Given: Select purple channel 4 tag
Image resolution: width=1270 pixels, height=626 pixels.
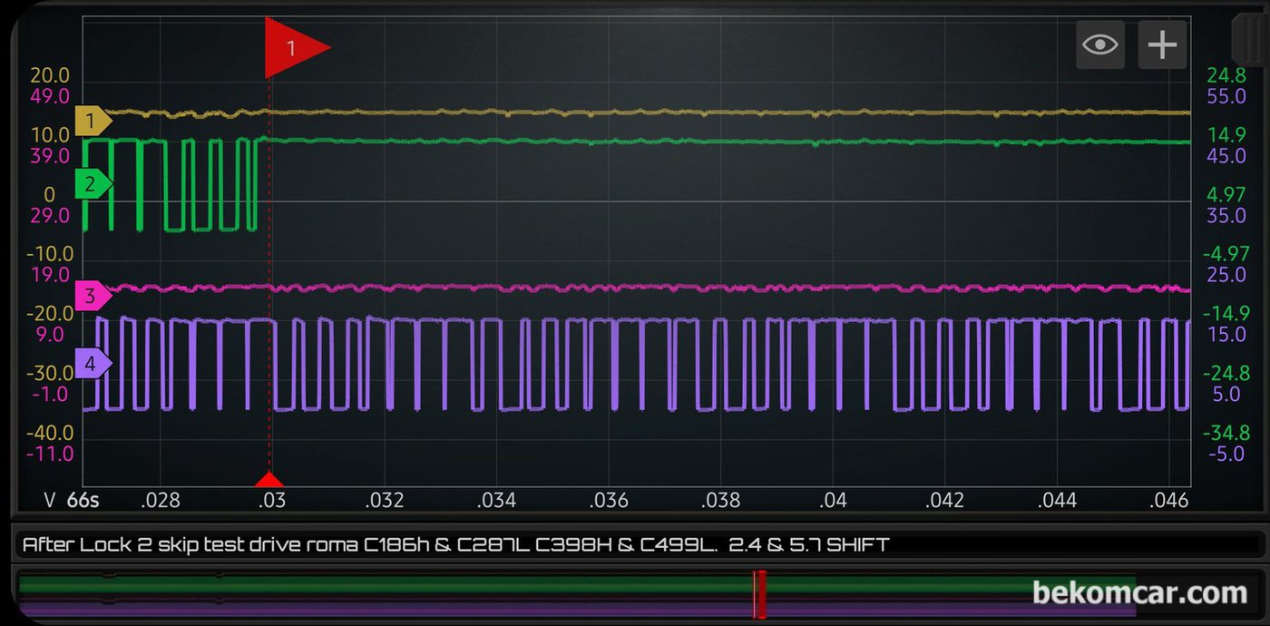Looking at the screenshot, I should [x=93, y=364].
